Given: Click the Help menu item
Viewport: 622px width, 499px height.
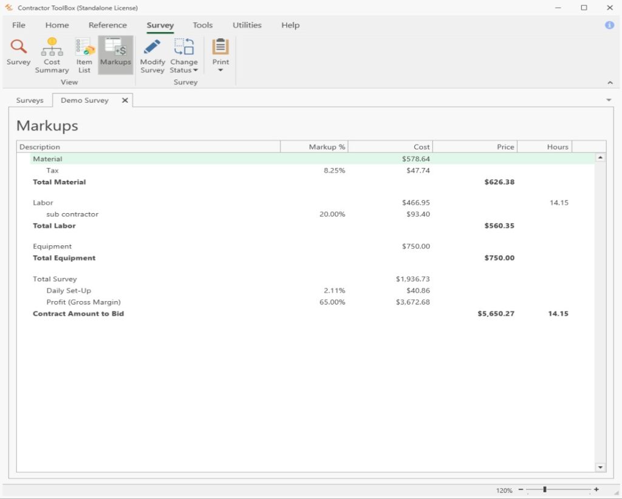Looking at the screenshot, I should pos(290,25).
